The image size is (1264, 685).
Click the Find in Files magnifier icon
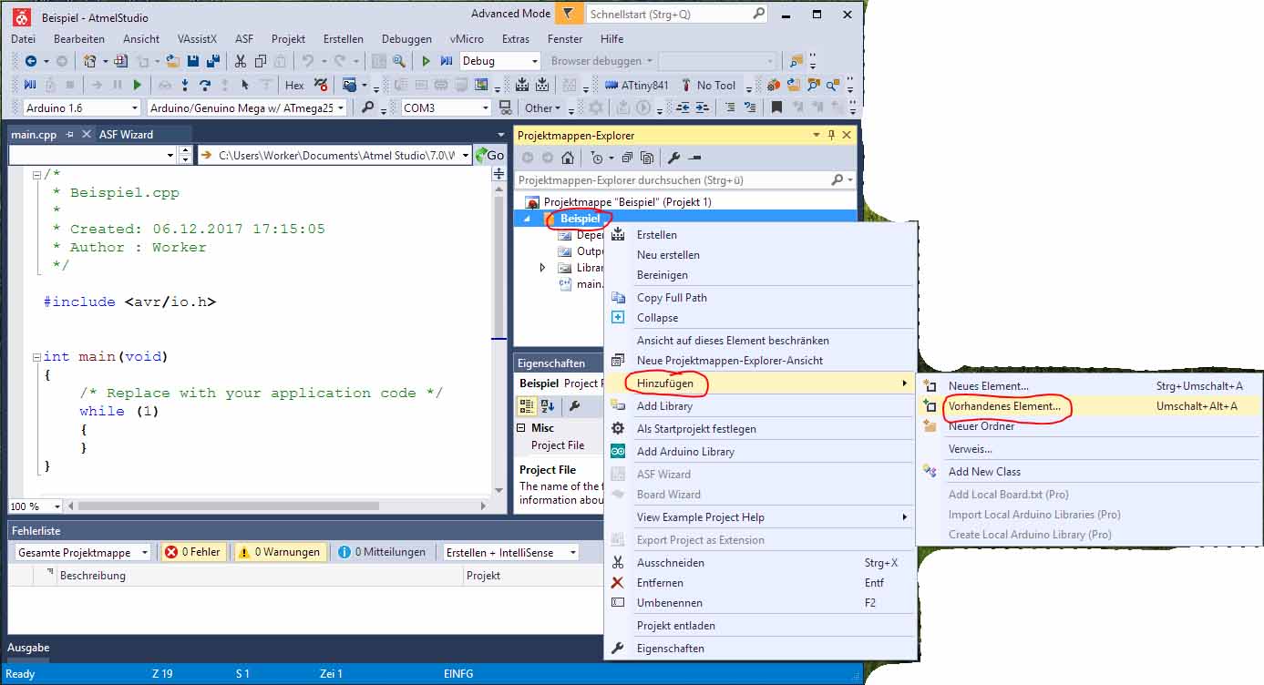399,61
